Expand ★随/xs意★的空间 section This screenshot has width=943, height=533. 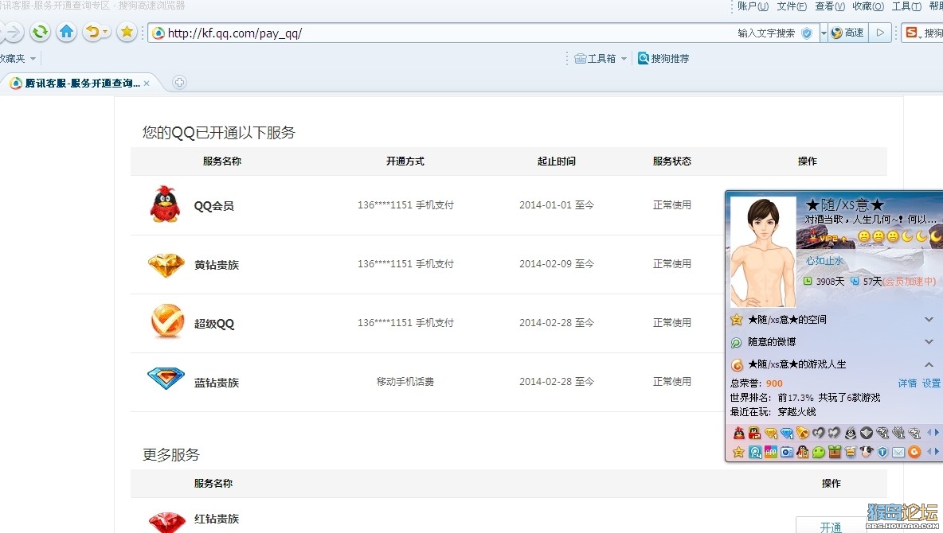coord(929,320)
